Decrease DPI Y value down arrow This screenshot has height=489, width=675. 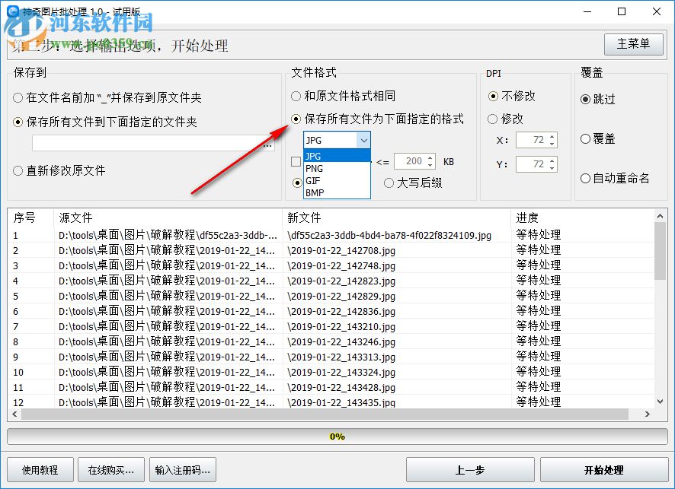pyautogui.click(x=552, y=168)
